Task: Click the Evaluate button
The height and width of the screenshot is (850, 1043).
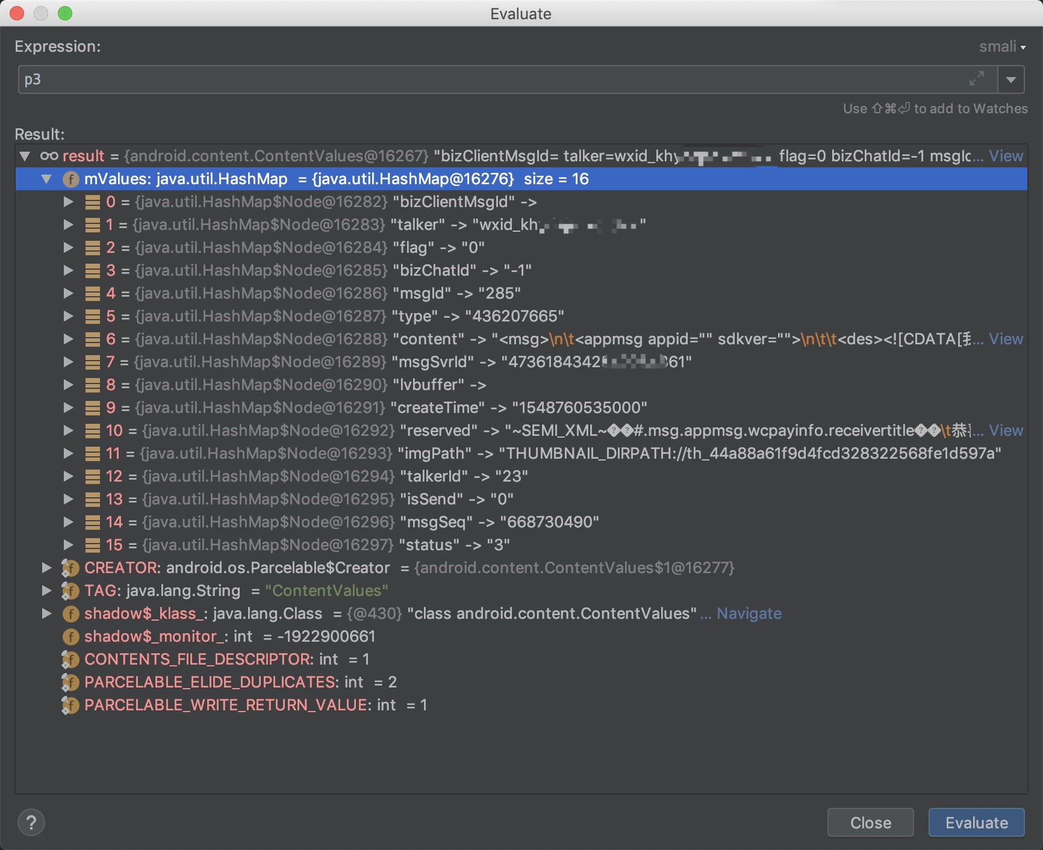Action: [976, 822]
